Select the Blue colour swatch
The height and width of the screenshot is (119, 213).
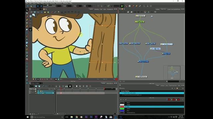(122, 111)
